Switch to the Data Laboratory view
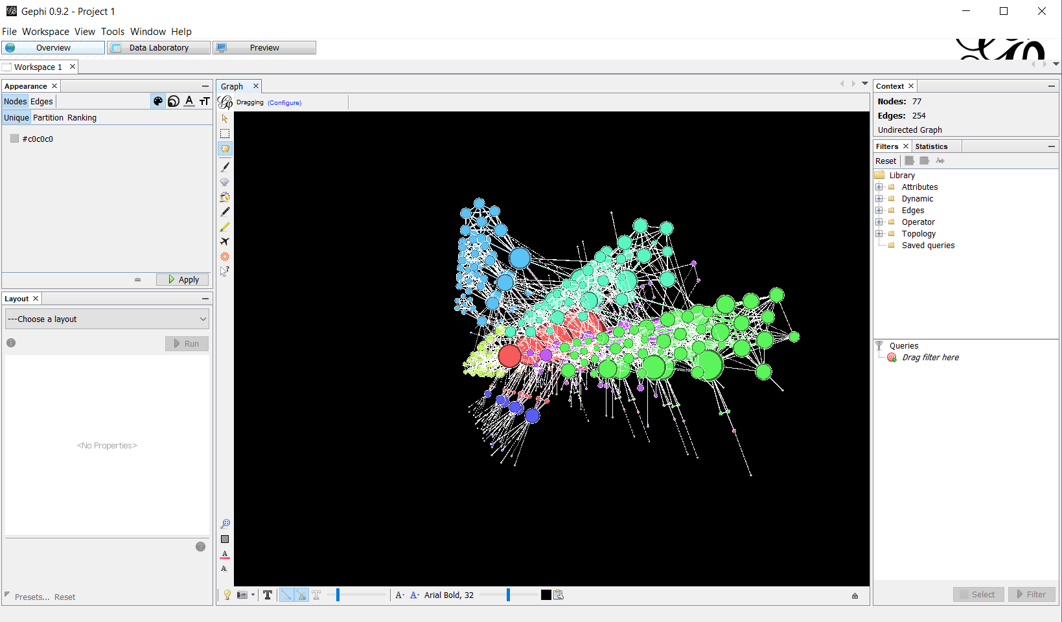This screenshot has height=622, width=1062. pos(157,47)
